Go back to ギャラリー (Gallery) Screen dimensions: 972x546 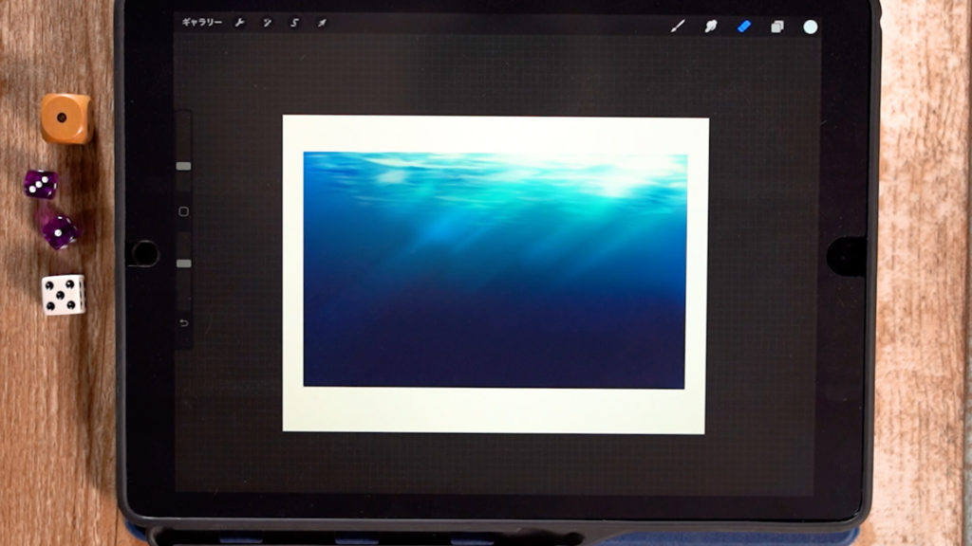click(x=201, y=23)
